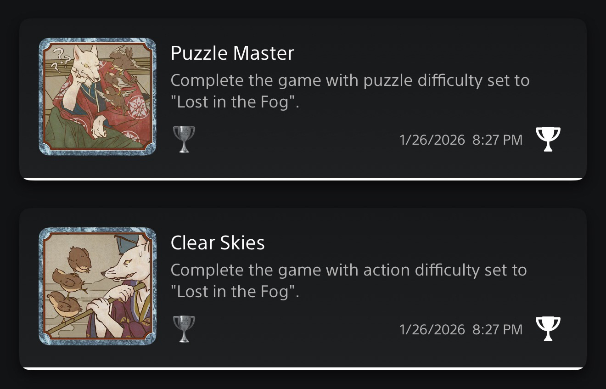Click "Lost in the Fog" text under Clear Skies
Screen dimensions: 606x389
coord(235,292)
